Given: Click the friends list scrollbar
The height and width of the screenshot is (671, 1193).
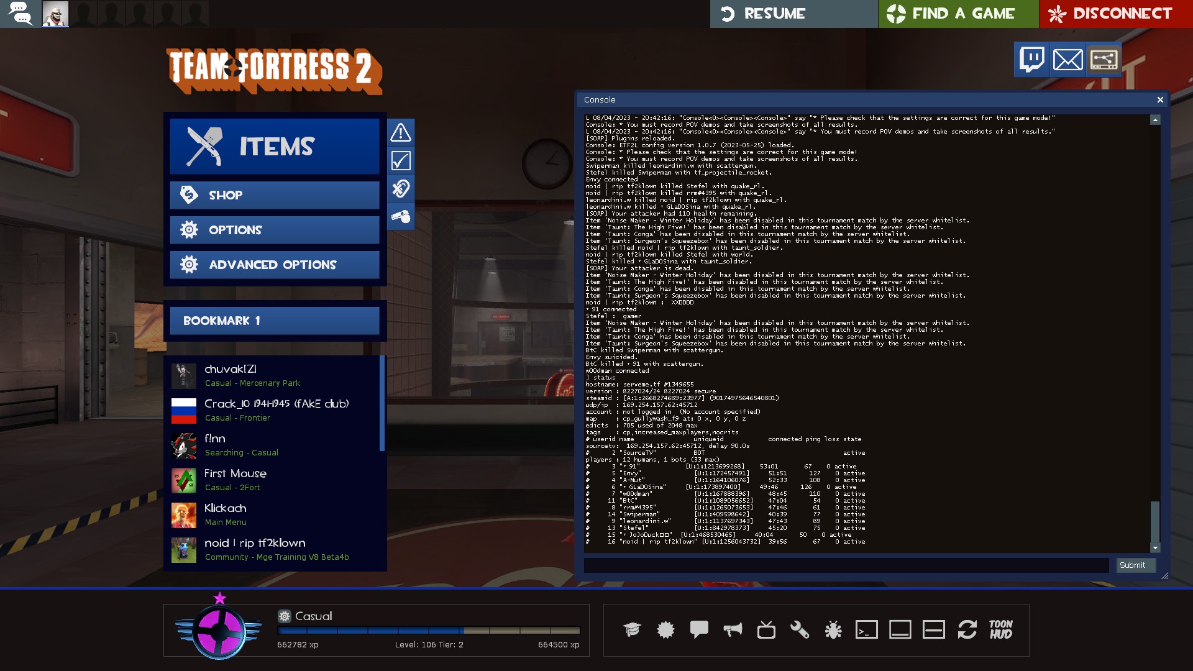Looking at the screenshot, I should click(382, 403).
